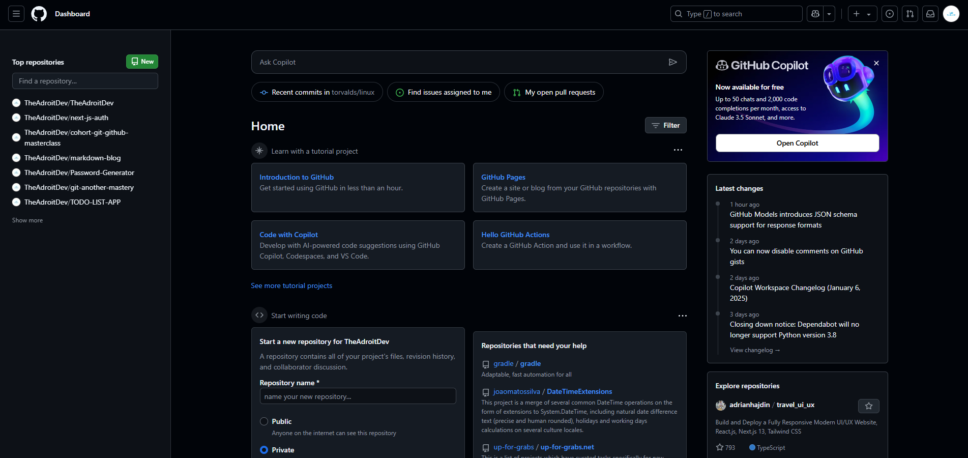Open options for Start writing code section
968x458 pixels.
click(x=682, y=316)
